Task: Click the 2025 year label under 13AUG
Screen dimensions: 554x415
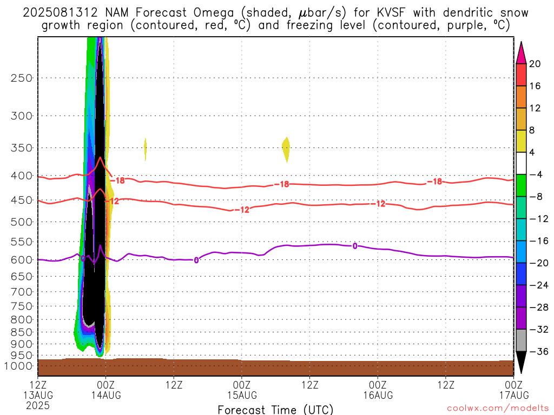Action: (38, 405)
